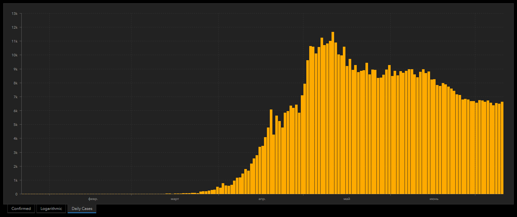Click the 3k y-axis label
This screenshot has height=217, width=517.
click(15, 153)
